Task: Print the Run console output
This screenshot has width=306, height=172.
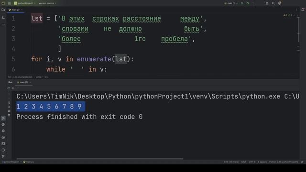Action: 9,111
